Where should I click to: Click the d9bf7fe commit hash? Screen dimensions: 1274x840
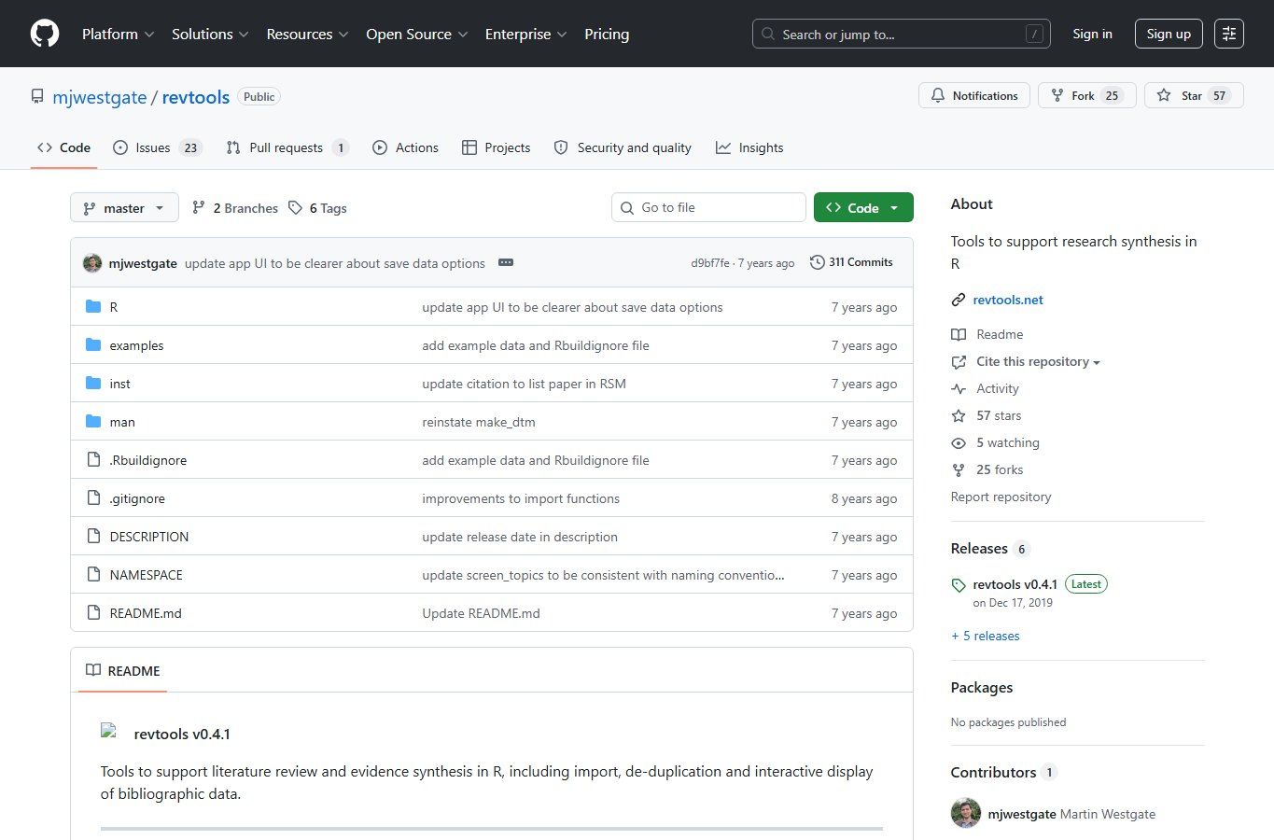coord(710,263)
